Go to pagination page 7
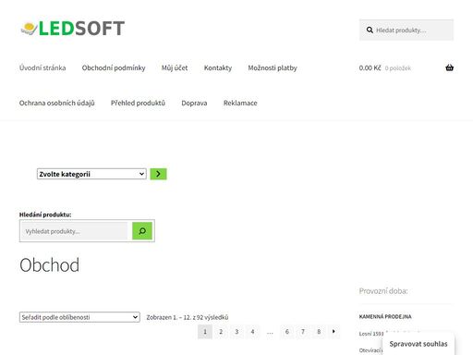The width and height of the screenshot is (473, 355). click(303, 332)
